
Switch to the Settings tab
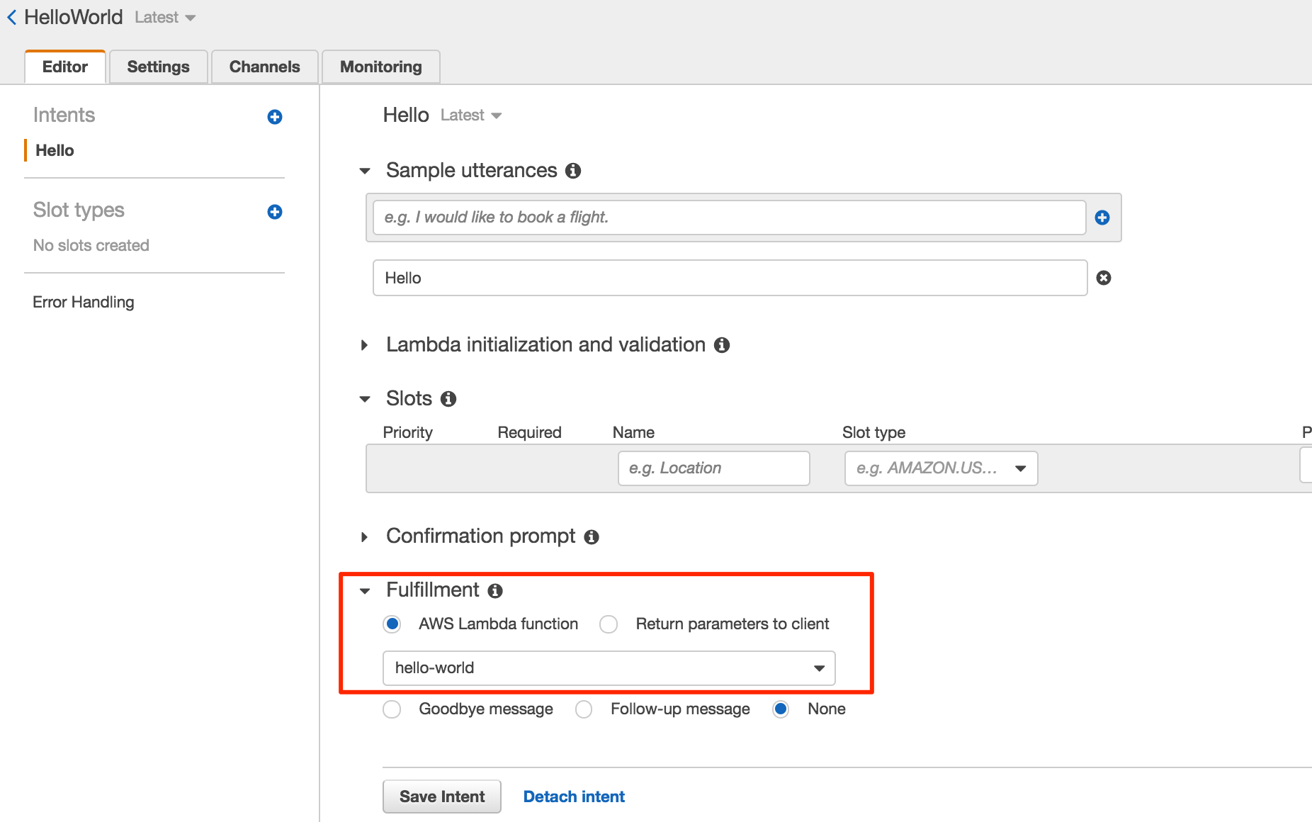coord(159,67)
